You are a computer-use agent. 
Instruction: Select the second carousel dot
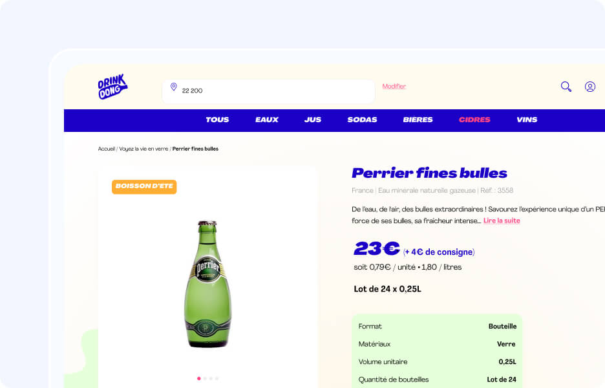[x=205, y=378]
